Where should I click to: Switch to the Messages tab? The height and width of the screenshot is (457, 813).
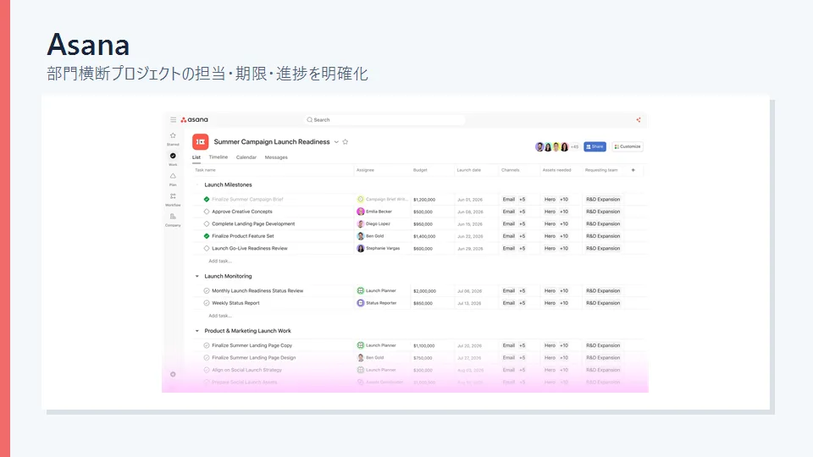276,157
